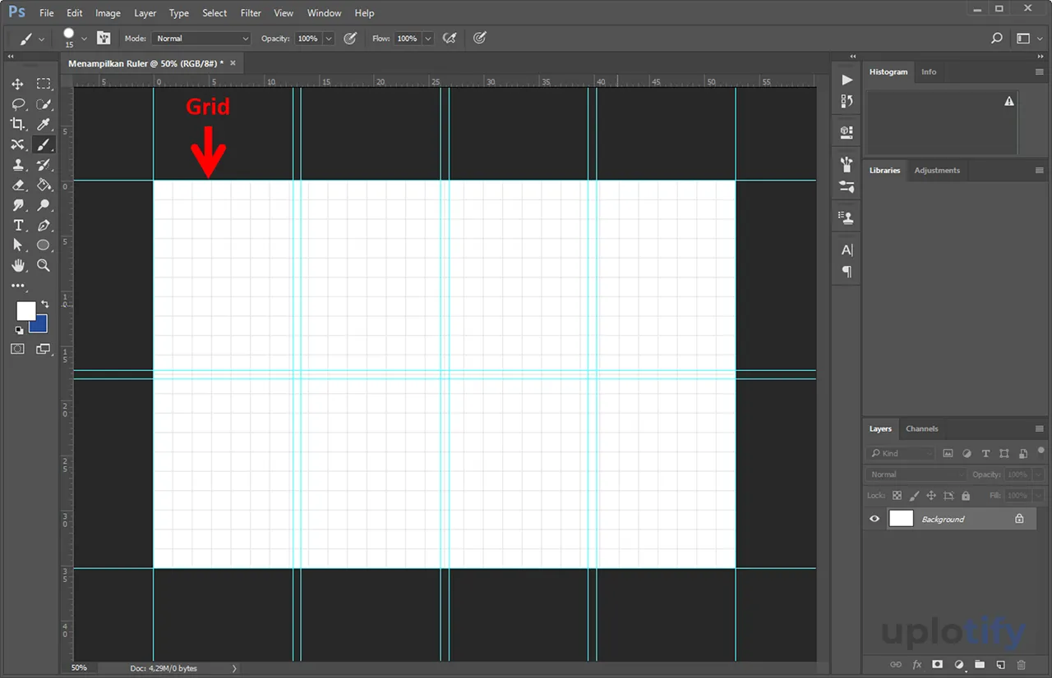Select the Eraser tool
The image size is (1052, 678).
point(17,185)
